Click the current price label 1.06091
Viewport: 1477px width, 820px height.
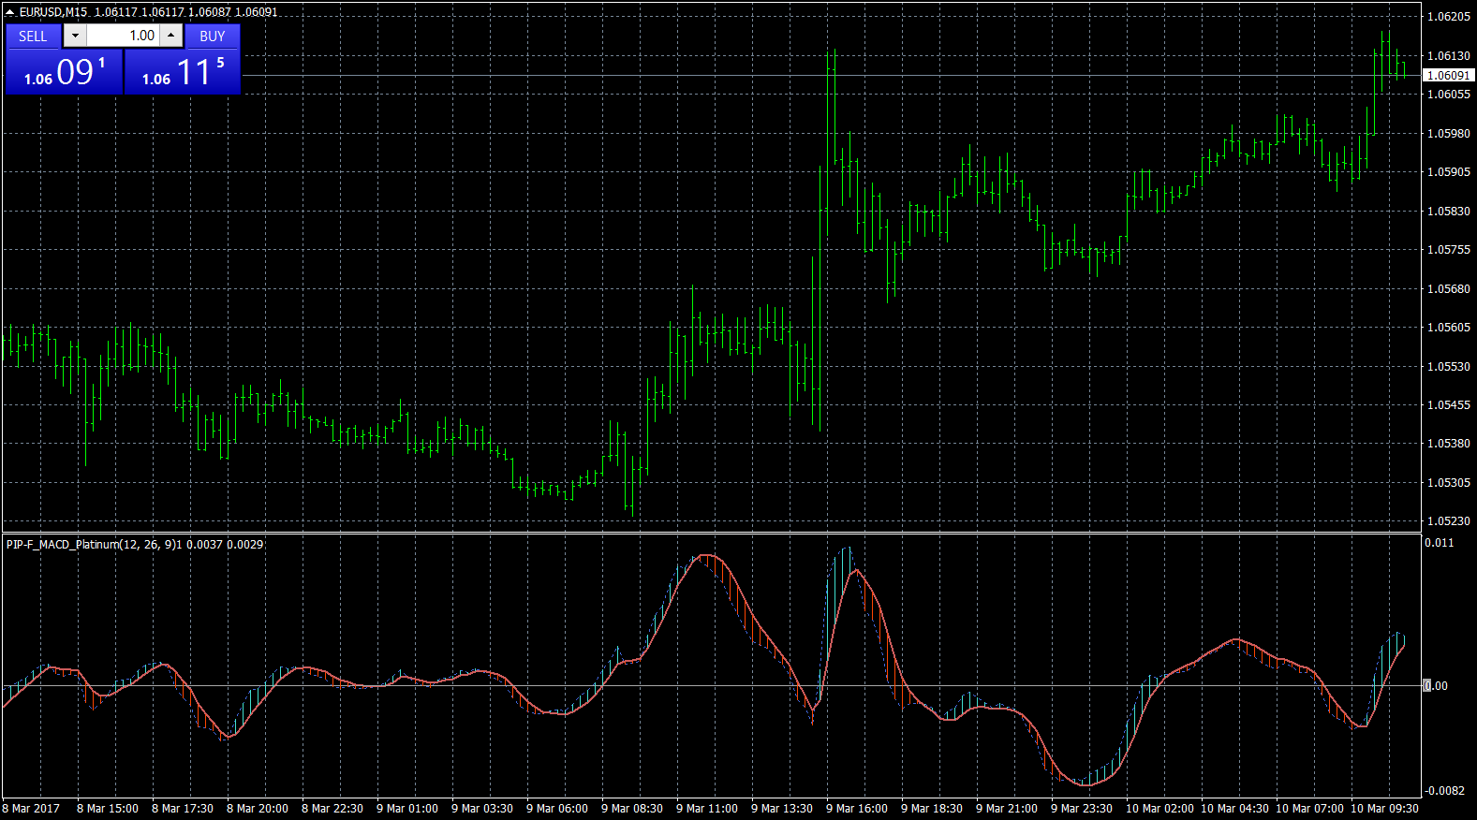tap(1448, 75)
